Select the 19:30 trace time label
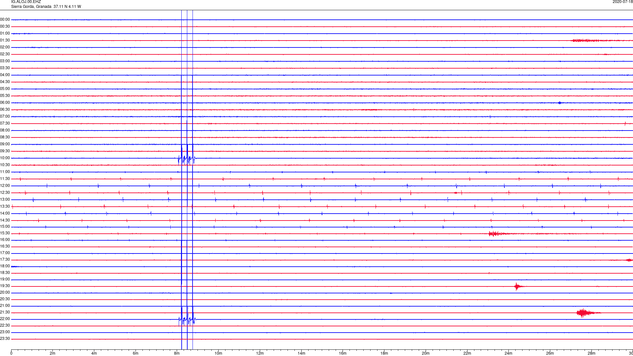The image size is (633, 356). click(5, 286)
